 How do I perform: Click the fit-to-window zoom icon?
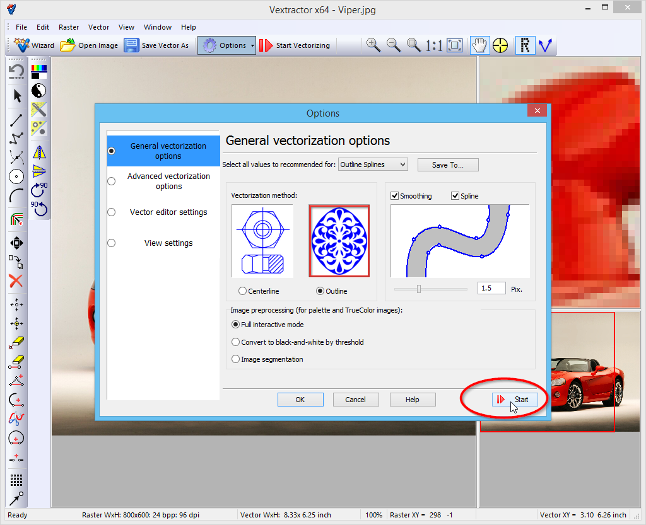click(454, 45)
